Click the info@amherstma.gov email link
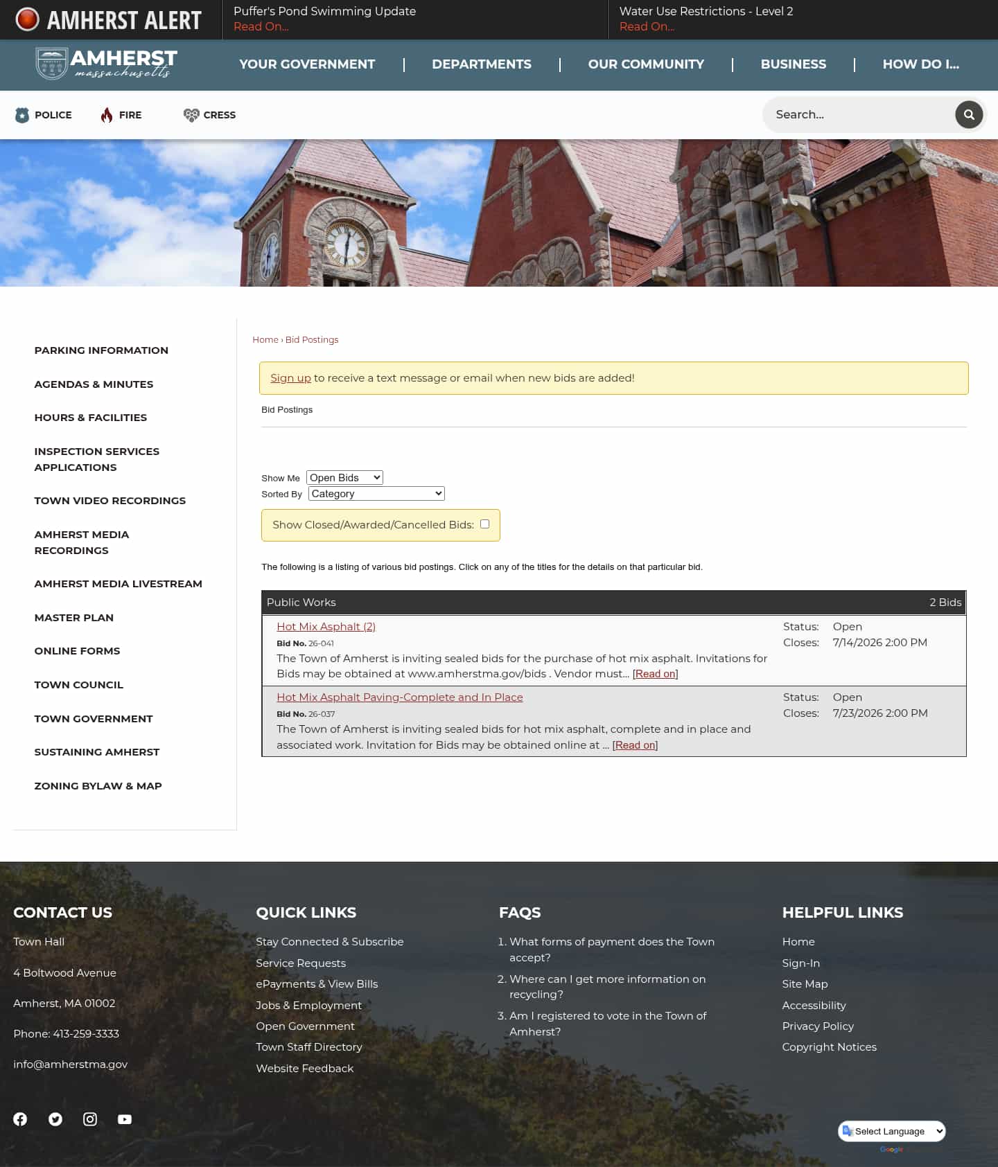 tap(71, 1064)
